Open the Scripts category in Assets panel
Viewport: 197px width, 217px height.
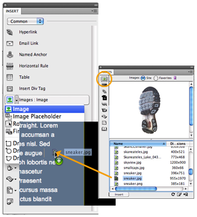(x=104, y=117)
